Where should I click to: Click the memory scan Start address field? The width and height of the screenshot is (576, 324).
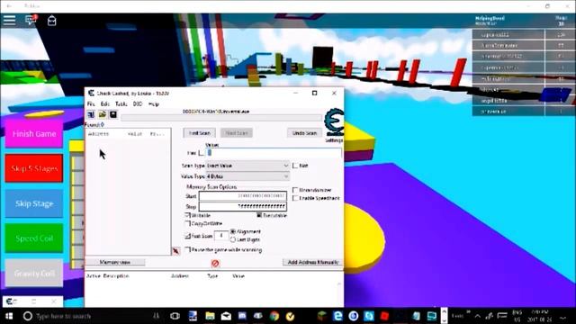243,196
